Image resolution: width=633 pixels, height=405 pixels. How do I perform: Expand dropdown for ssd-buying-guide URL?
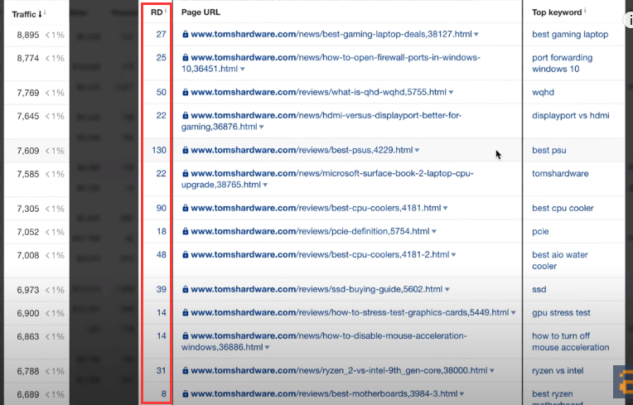pyautogui.click(x=447, y=290)
